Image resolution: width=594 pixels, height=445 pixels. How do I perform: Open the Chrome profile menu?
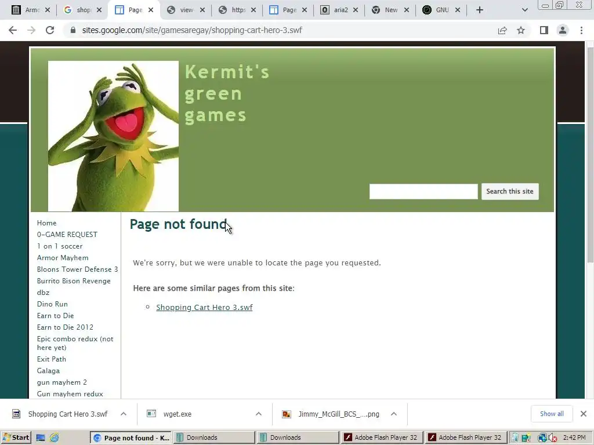(563, 30)
